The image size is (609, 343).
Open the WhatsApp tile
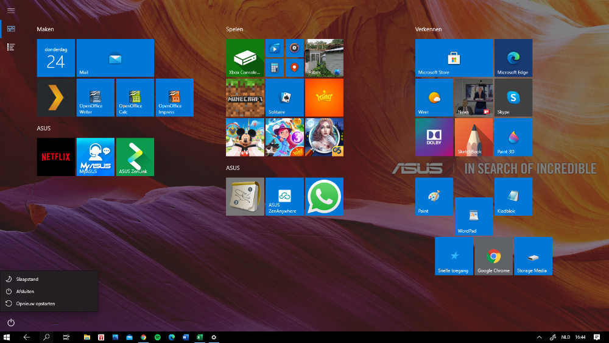(x=324, y=196)
